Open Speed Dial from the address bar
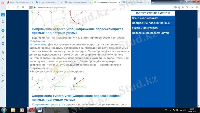This screenshot has height=113, width=200. point(23,8)
